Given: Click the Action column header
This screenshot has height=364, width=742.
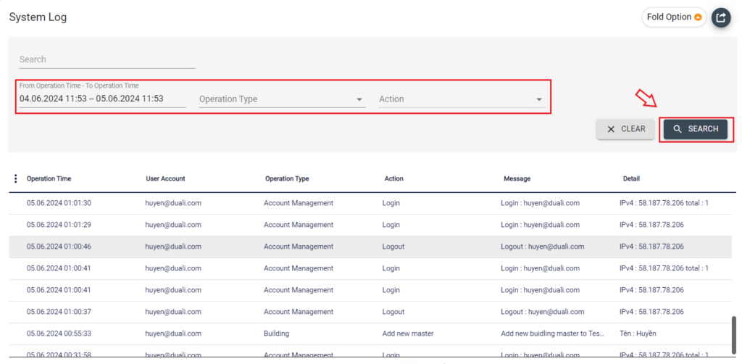Looking at the screenshot, I should click(x=394, y=178).
